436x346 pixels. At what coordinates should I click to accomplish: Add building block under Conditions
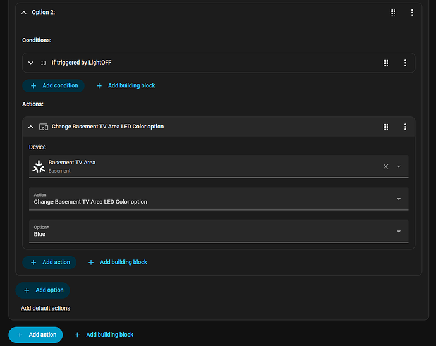pyautogui.click(x=125, y=85)
